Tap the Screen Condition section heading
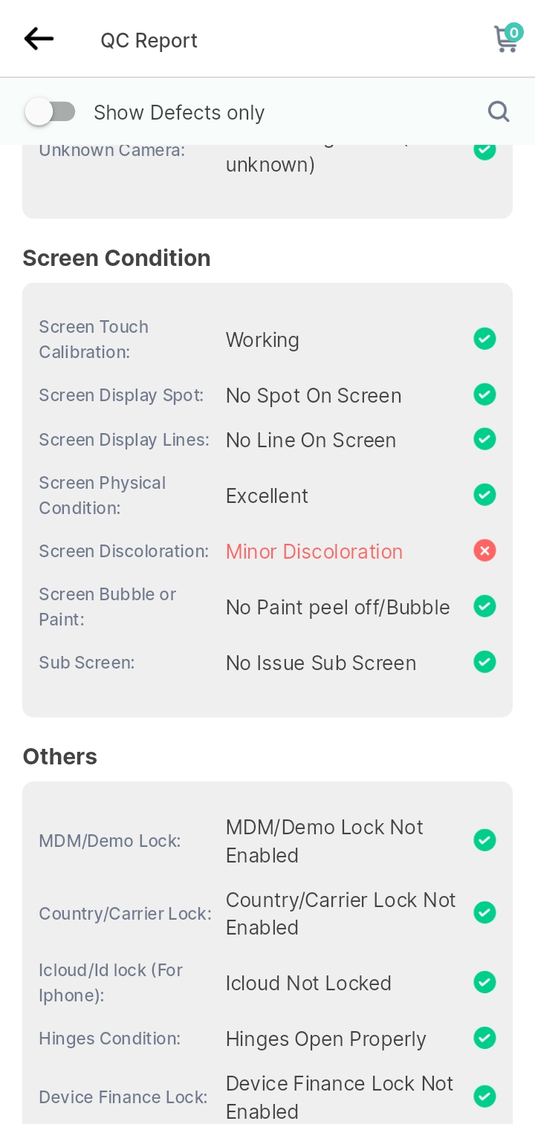535x1124 pixels. tap(117, 258)
